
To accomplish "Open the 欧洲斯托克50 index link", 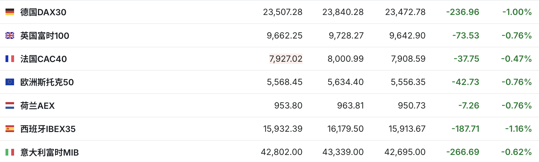I will pos(47,82).
